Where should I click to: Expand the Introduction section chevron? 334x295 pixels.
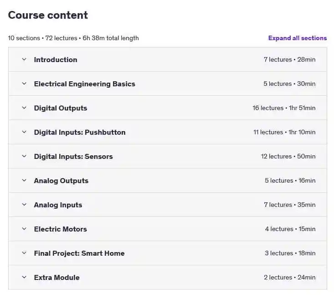coord(24,59)
